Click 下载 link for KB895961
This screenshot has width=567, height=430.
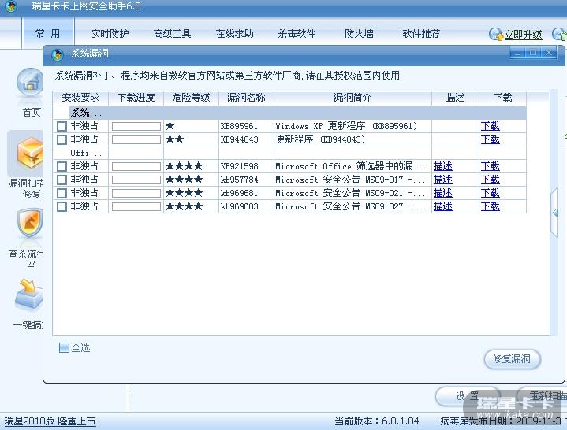pos(490,126)
